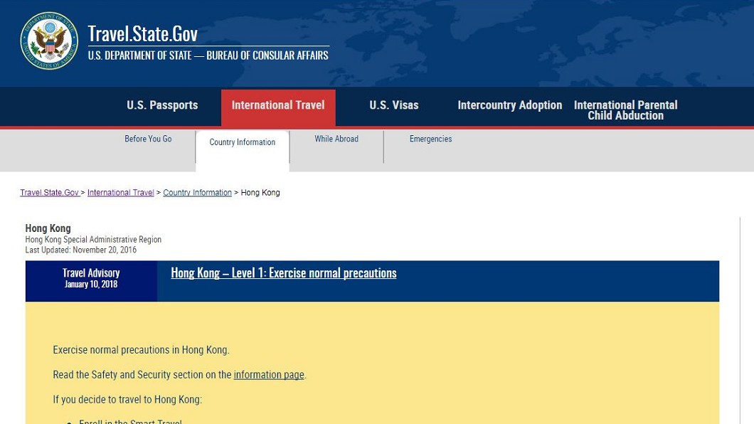Follow the International Travel breadcrumb link
The height and width of the screenshot is (424, 754).
click(121, 192)
